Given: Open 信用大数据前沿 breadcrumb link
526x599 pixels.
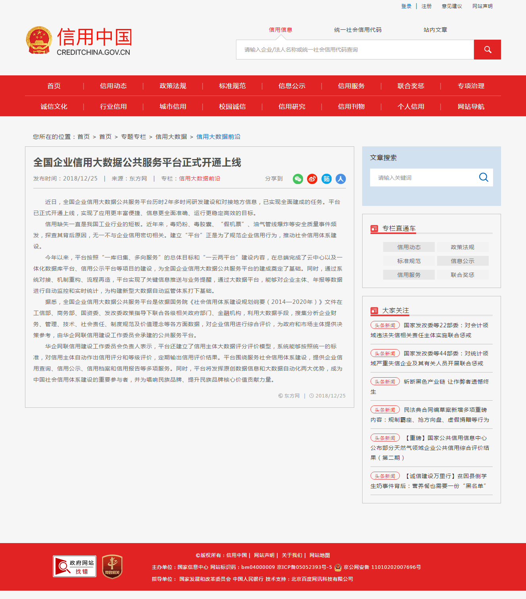Looking at the screenshot, I should [218, 136].
